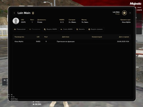Click the Руководство column header
143x107 pixels.
[19, 37]
